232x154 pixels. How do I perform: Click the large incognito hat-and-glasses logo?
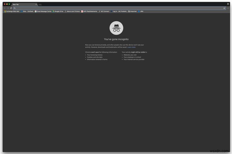[x=116, y=28]
